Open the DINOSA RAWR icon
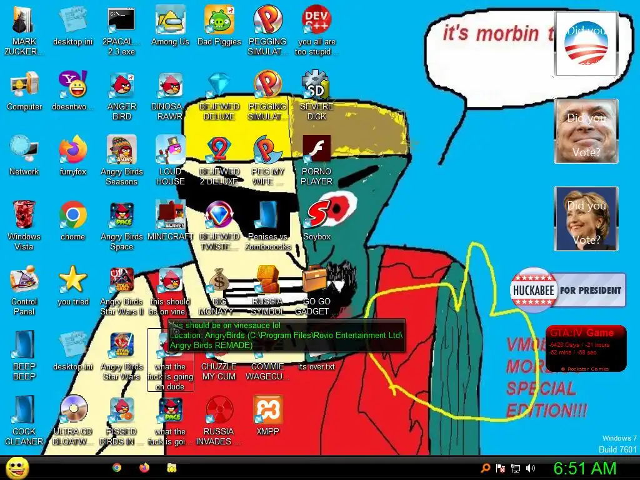 click(170, 96)
